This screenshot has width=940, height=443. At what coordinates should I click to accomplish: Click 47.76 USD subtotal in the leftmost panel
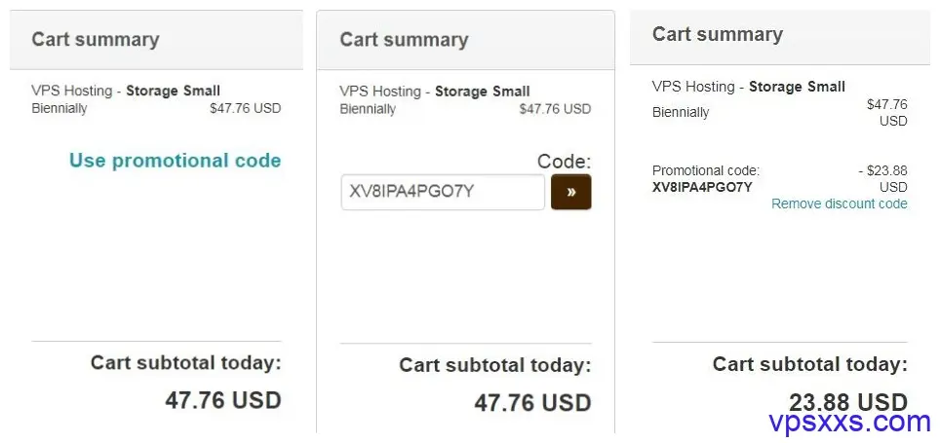coord(223,400)
